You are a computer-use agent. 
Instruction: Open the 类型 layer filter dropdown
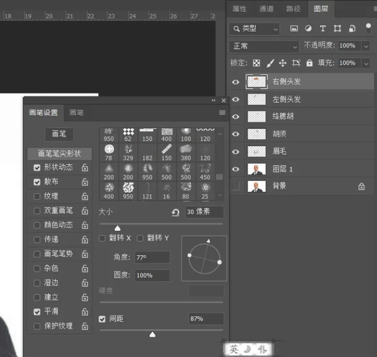[255, 28]
